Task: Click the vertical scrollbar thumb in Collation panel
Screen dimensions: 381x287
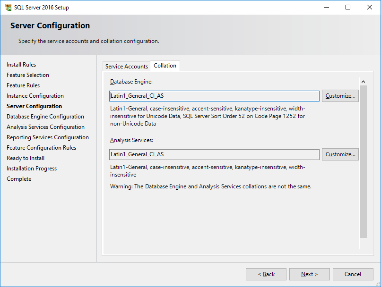Action: click(363, 161)
